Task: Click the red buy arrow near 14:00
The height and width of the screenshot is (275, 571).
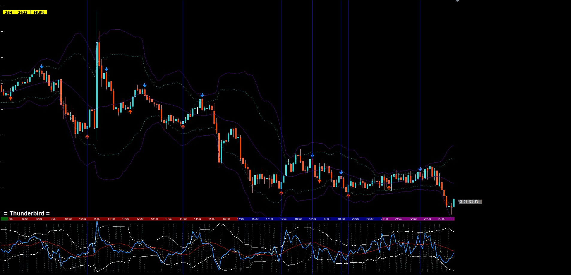Action: pyautogui.click(x=183, y=126)
